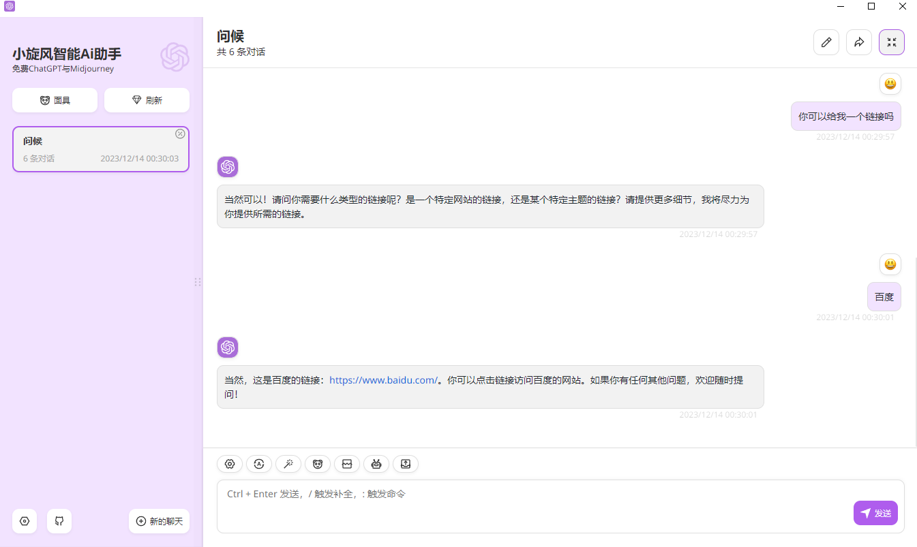Open the 面具 panel in the sidebar

pyautogui.click(x=55, y=100)
